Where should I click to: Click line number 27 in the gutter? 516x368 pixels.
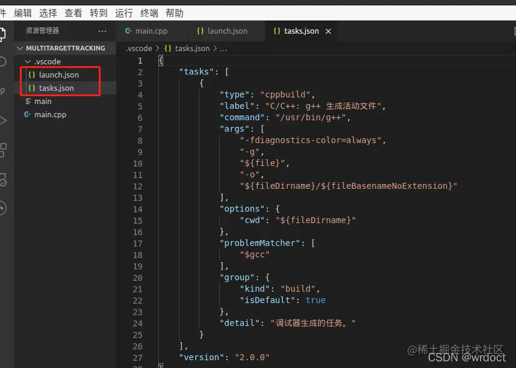138,358
